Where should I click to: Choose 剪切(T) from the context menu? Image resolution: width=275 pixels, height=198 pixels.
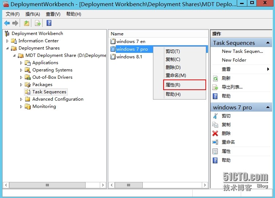180,51
